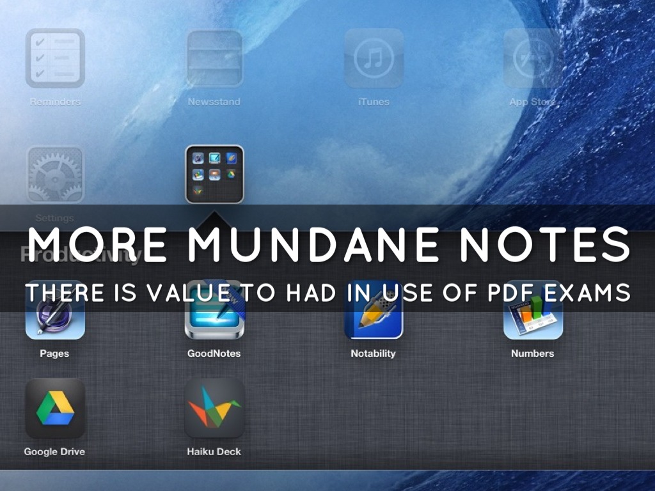The width and height of the screenshot is (655, 491).
Task: Collapse the open Productivity folder thumbnail
Action: 214,174
